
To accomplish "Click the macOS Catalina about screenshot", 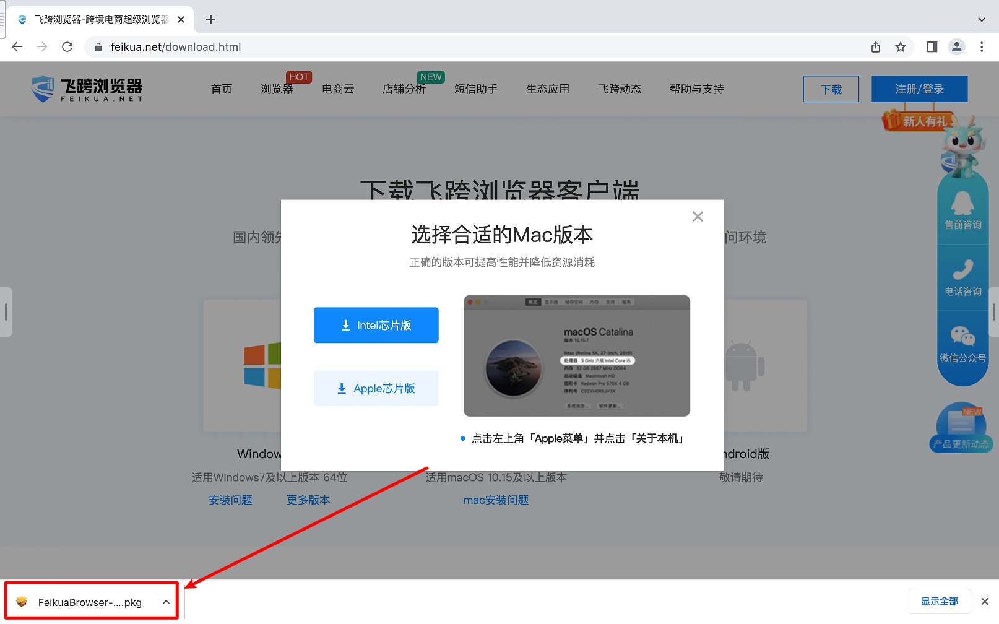I will click(576, 355).
